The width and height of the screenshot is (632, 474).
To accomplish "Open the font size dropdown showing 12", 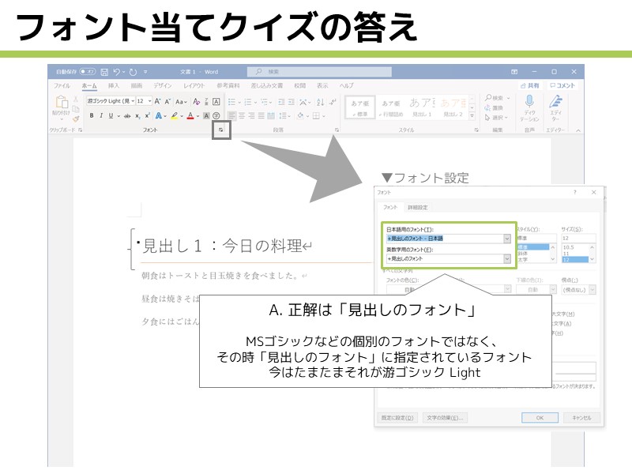I will point(149,101).
